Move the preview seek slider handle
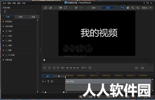The width and height of the screenshot is (155, 100). (x=44, y=60)
